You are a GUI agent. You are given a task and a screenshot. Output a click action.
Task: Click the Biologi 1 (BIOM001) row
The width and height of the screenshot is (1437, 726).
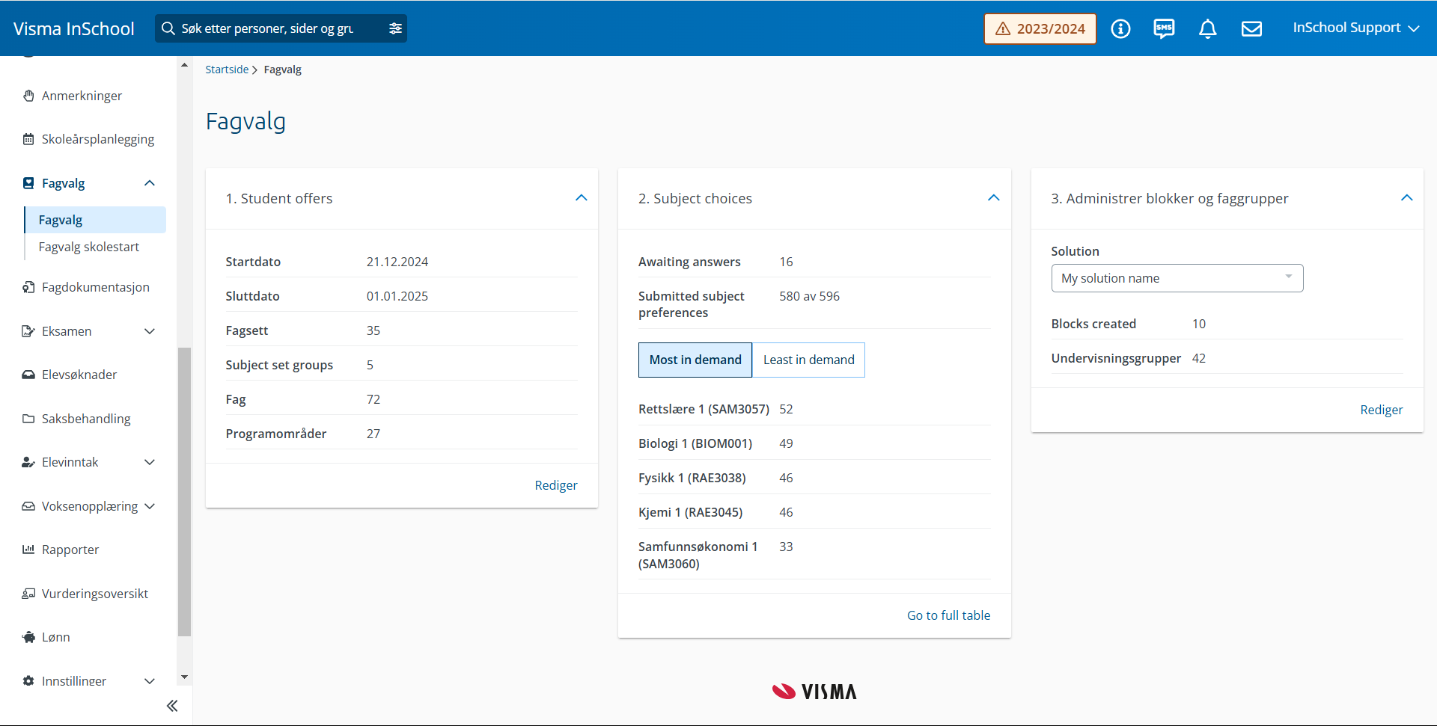[x=814, y=443]
